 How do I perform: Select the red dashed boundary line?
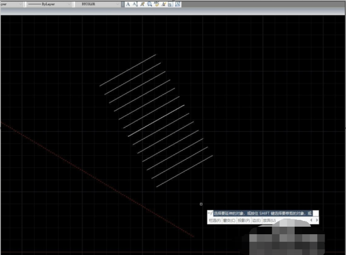[97, 179]
